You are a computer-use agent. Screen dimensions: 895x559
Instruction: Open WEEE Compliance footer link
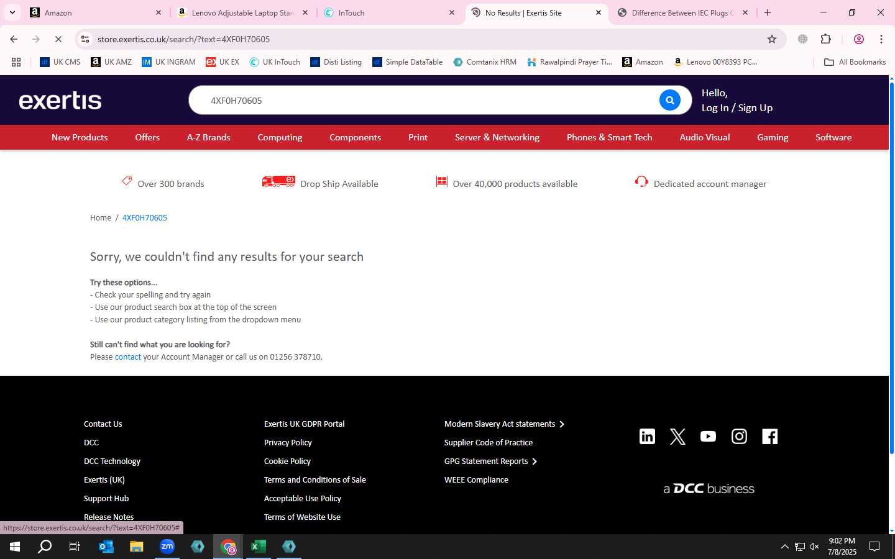click(476, 480)
